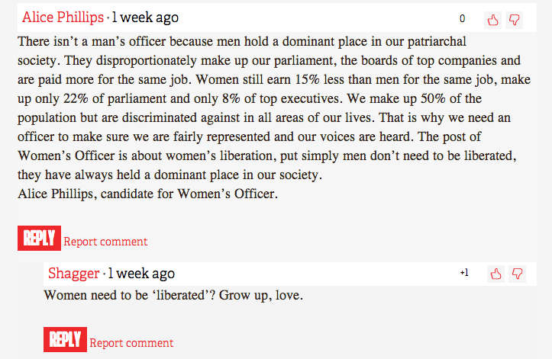Screen dimensions: 552x359
Task: Open Shagger's username link
Action: coord(74,273)
